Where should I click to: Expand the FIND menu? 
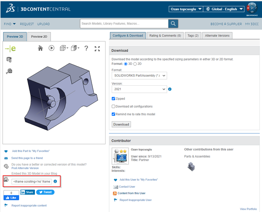click(x=10, y=24)
